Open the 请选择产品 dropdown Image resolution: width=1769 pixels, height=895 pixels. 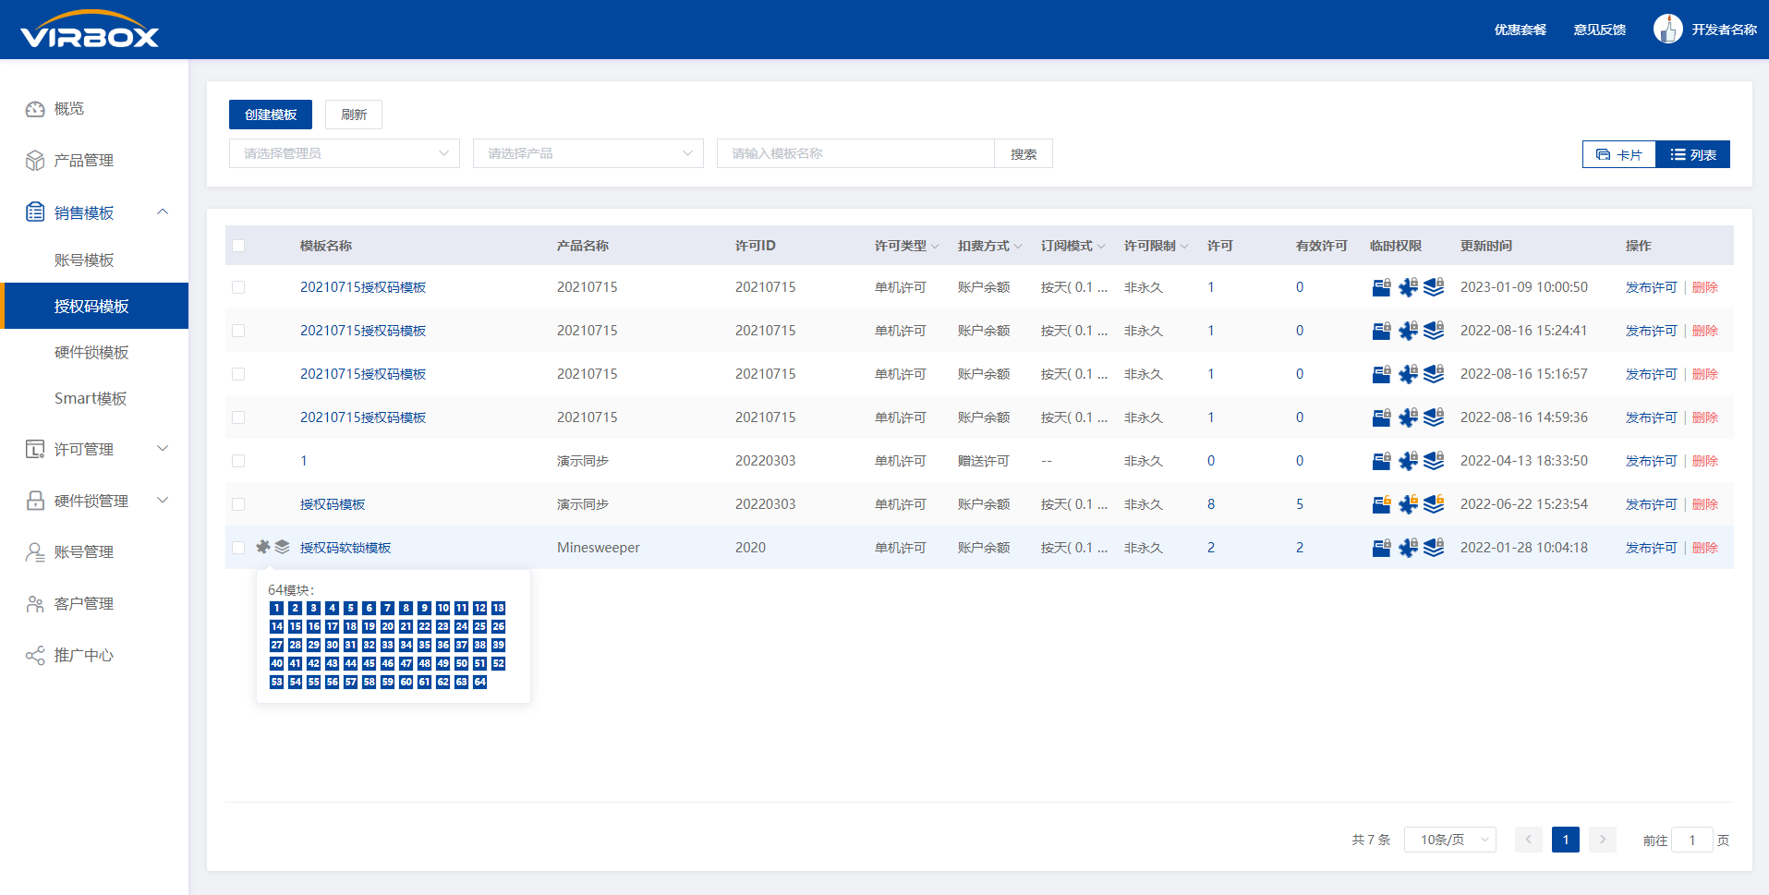coord(588,153)
